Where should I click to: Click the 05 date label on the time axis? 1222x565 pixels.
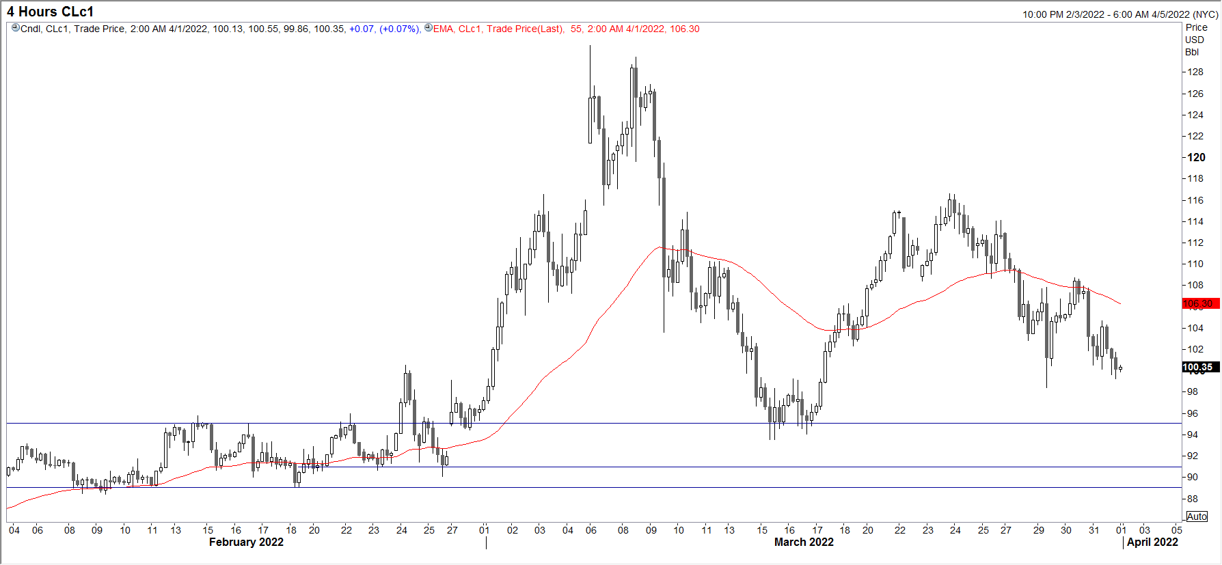(x=1176, y=529)
